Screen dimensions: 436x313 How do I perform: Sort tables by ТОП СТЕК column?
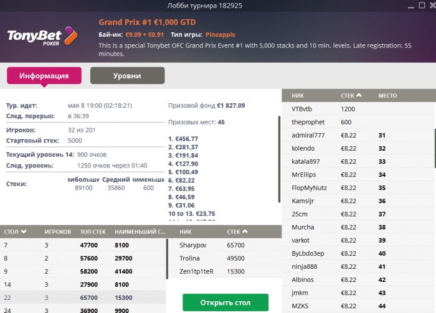(x=93, y=231)
